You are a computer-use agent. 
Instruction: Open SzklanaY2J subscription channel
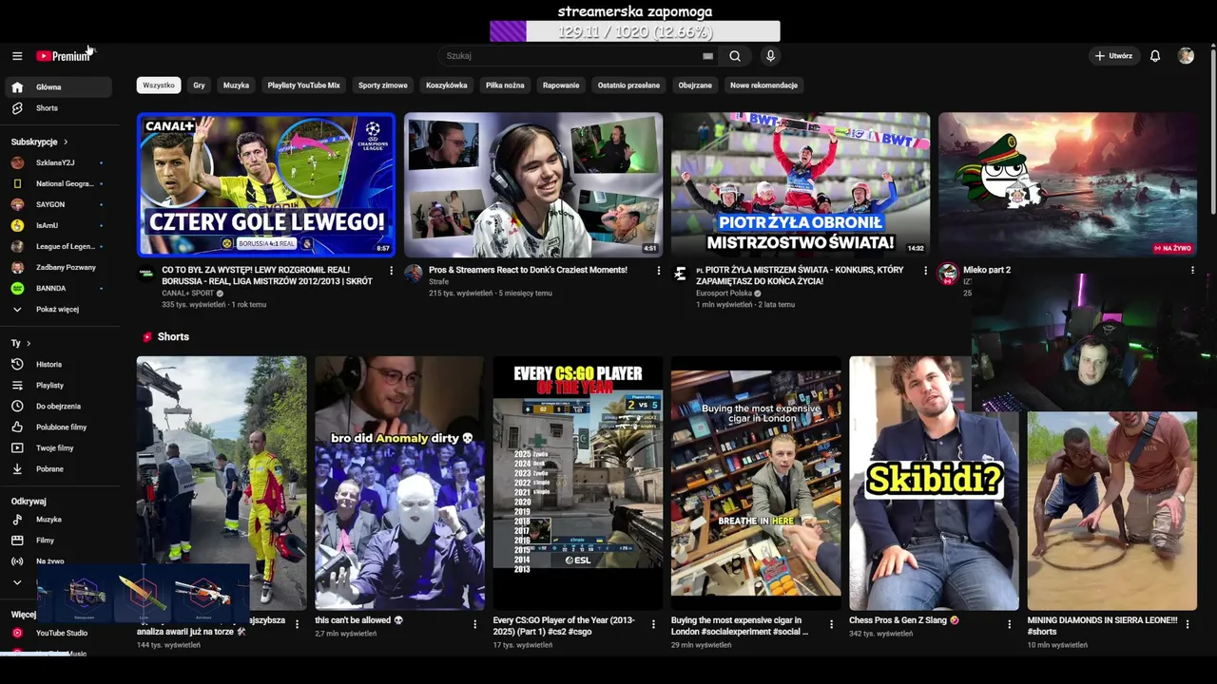[x=58, y=163]
